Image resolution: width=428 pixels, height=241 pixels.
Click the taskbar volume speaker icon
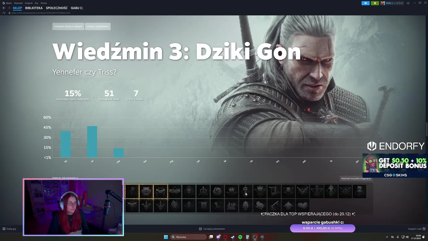[x=407, y=237]
